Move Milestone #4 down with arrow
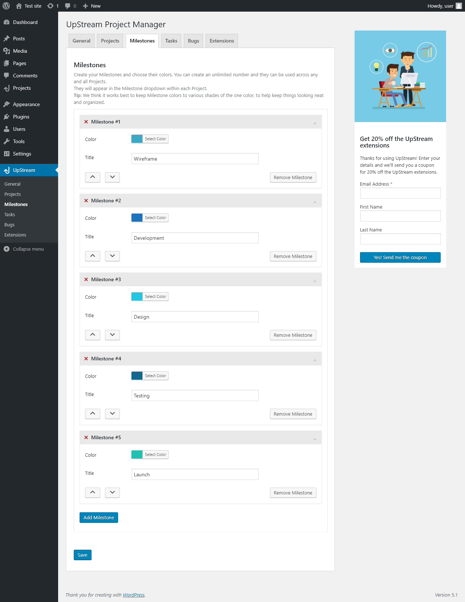Image resolution: width=465 pixels, height=602 pixels. (112, 414)
